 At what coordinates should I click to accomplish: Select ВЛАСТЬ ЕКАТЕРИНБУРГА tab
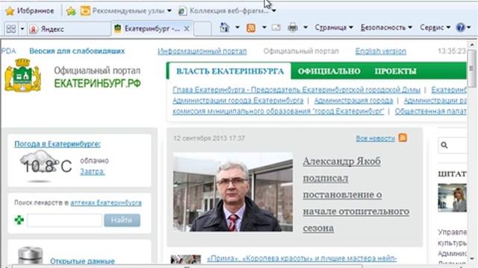[230, 71]
